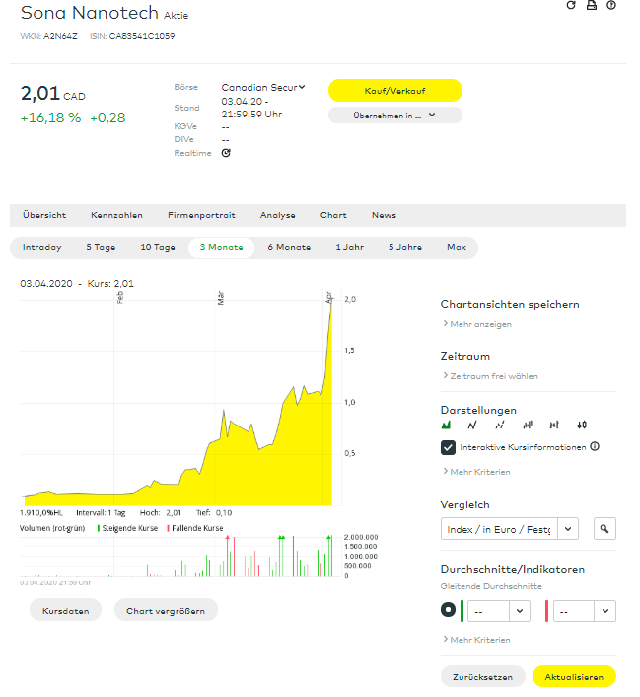Uncheck Interaktive Kursinformationen checkbox
640x697 pixels.
(x=449, y=447)
